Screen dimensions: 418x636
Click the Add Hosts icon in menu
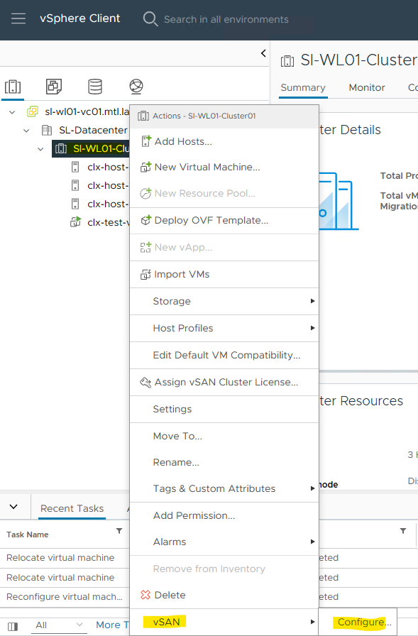(x=145, y=141)
